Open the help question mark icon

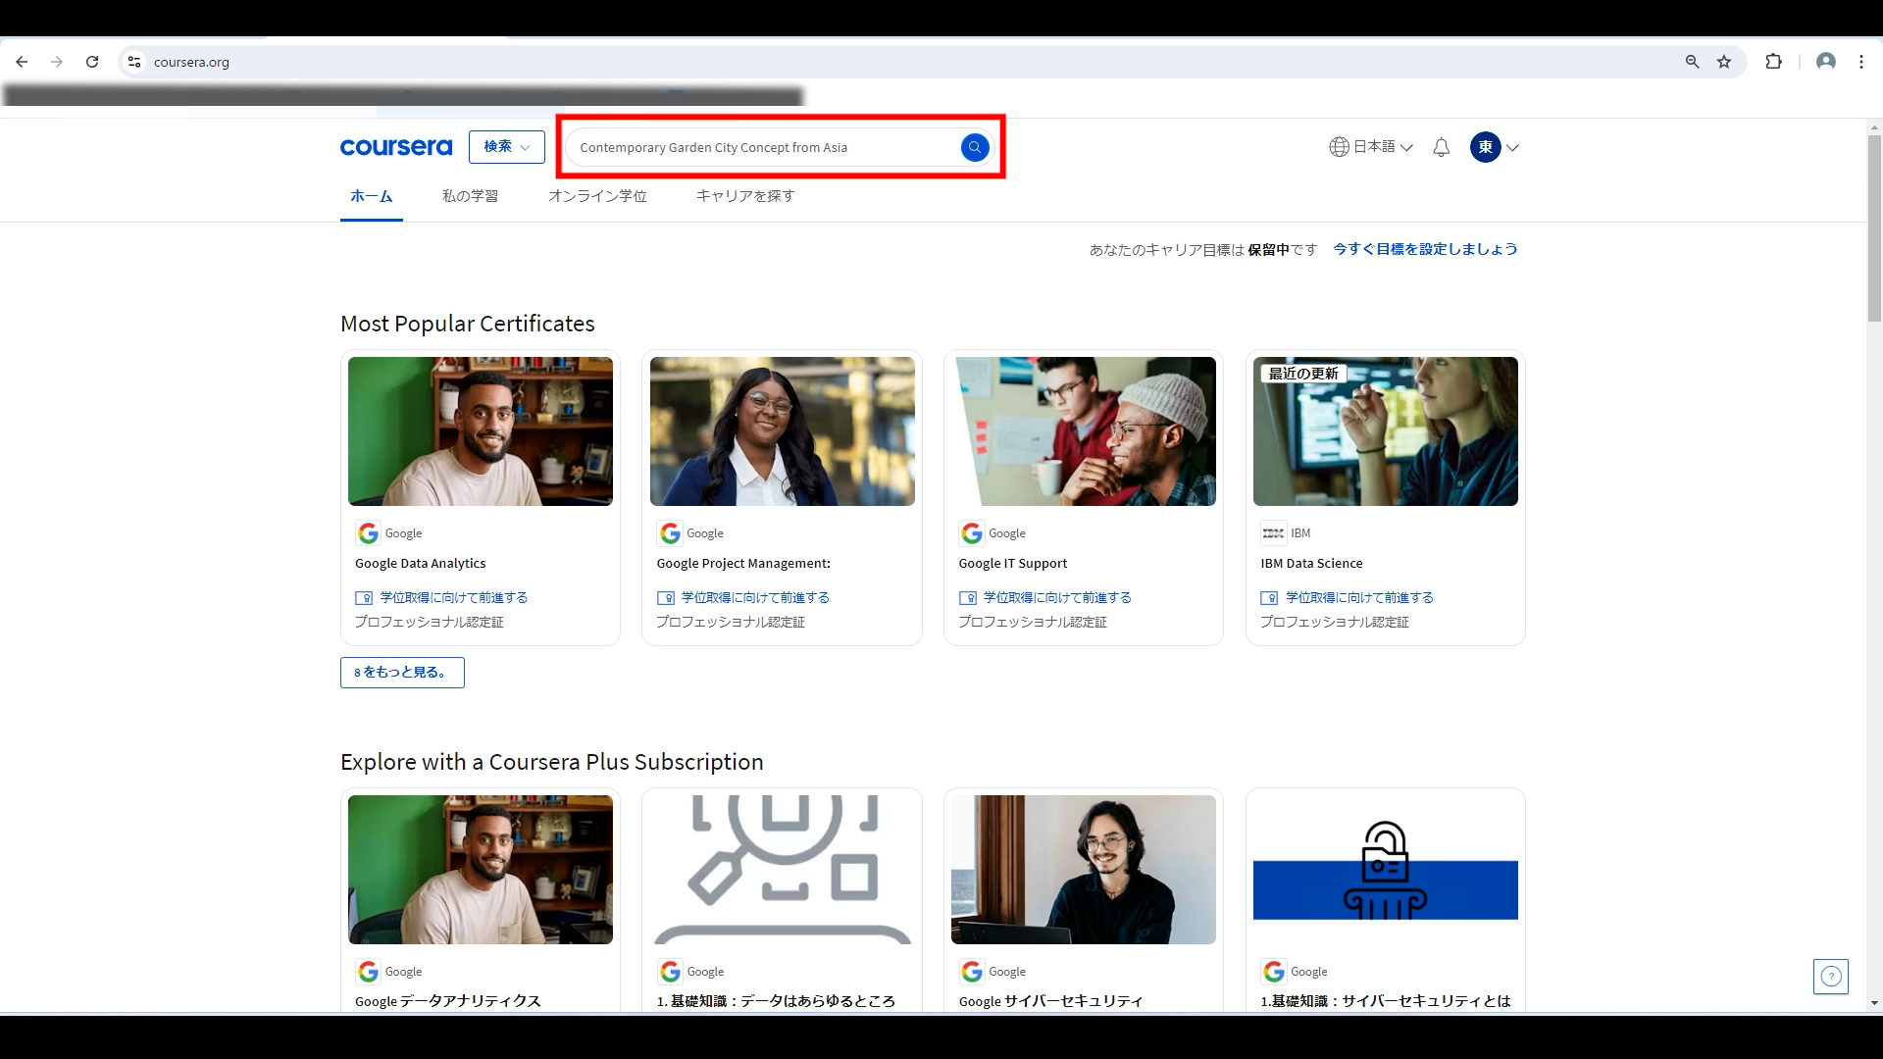coord(1830,976)
